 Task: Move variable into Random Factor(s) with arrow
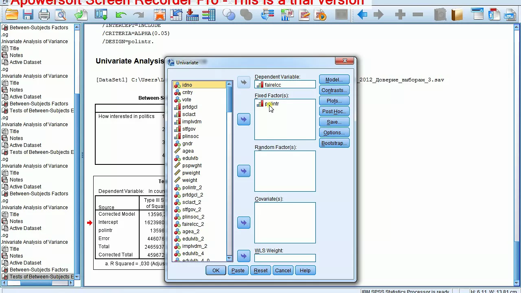point(244,171)
